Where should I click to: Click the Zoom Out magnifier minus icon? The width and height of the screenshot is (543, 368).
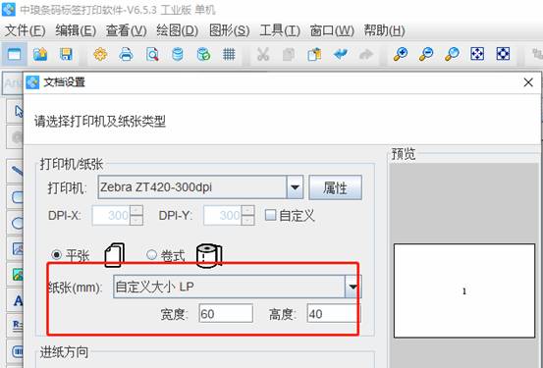coord(426,54)
